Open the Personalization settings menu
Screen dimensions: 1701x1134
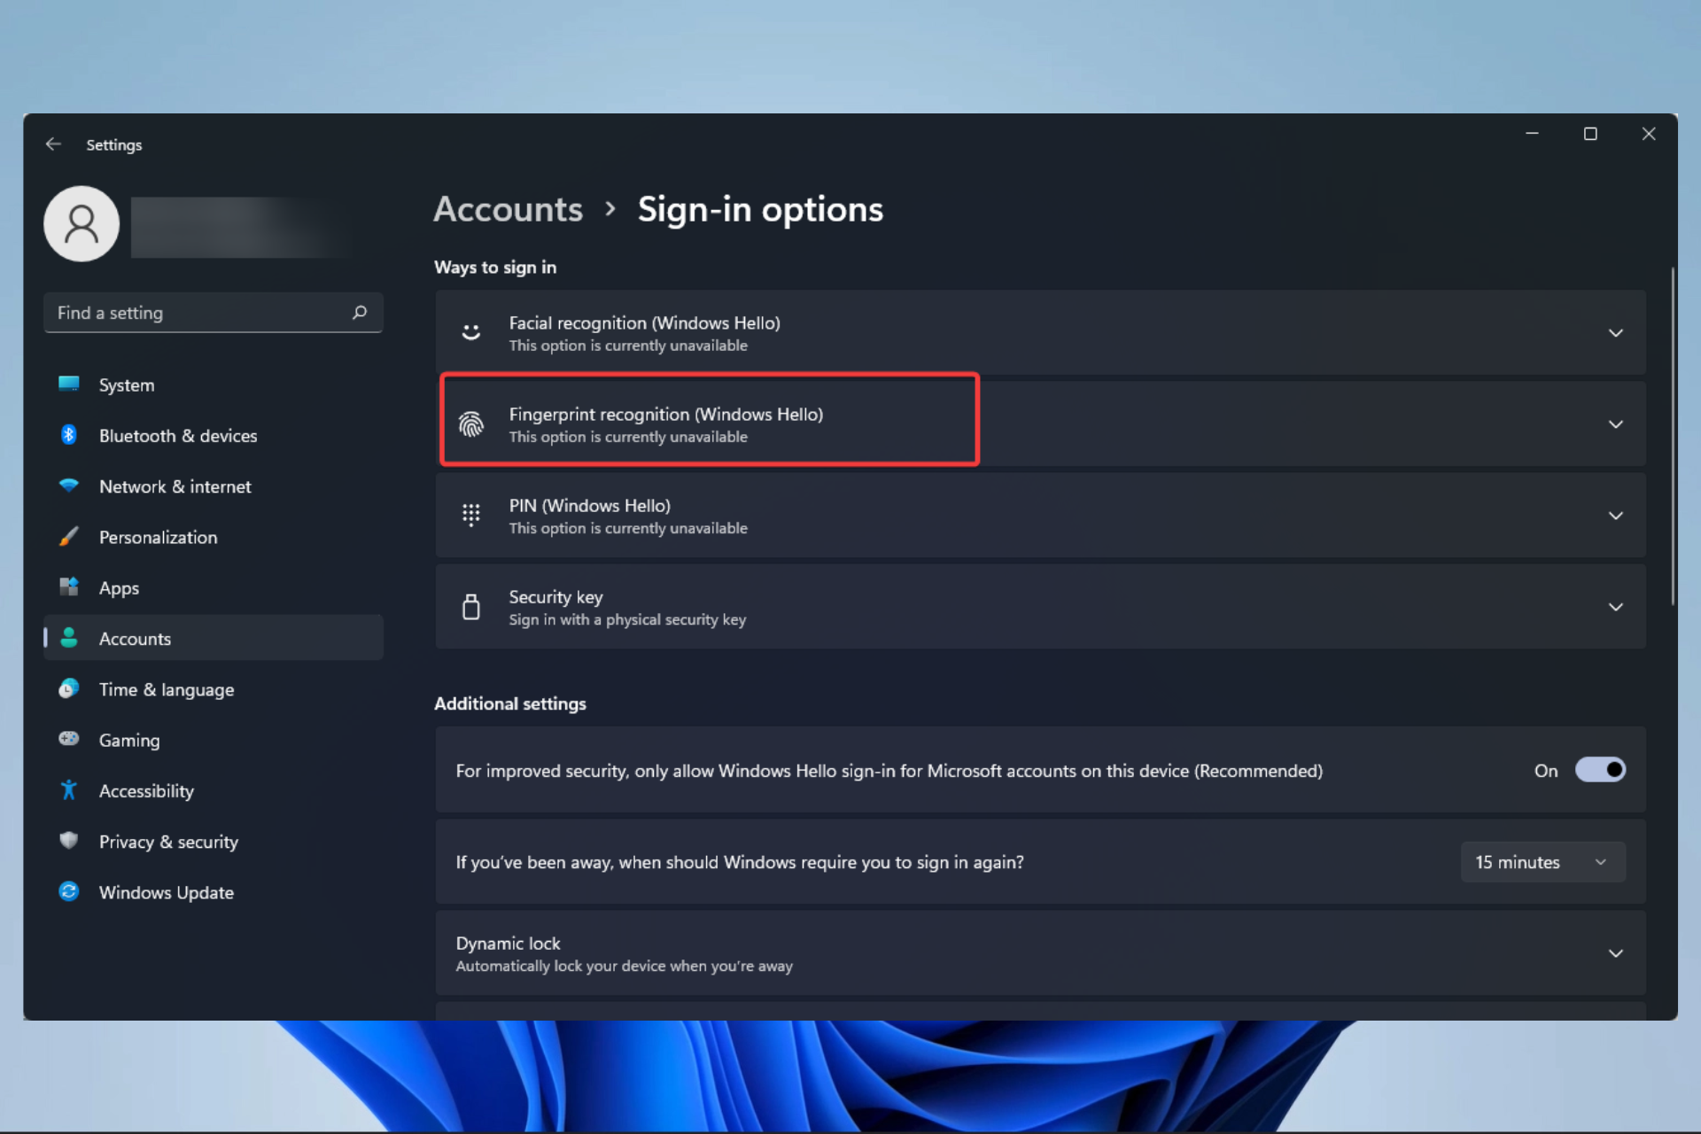pos(157,537)
